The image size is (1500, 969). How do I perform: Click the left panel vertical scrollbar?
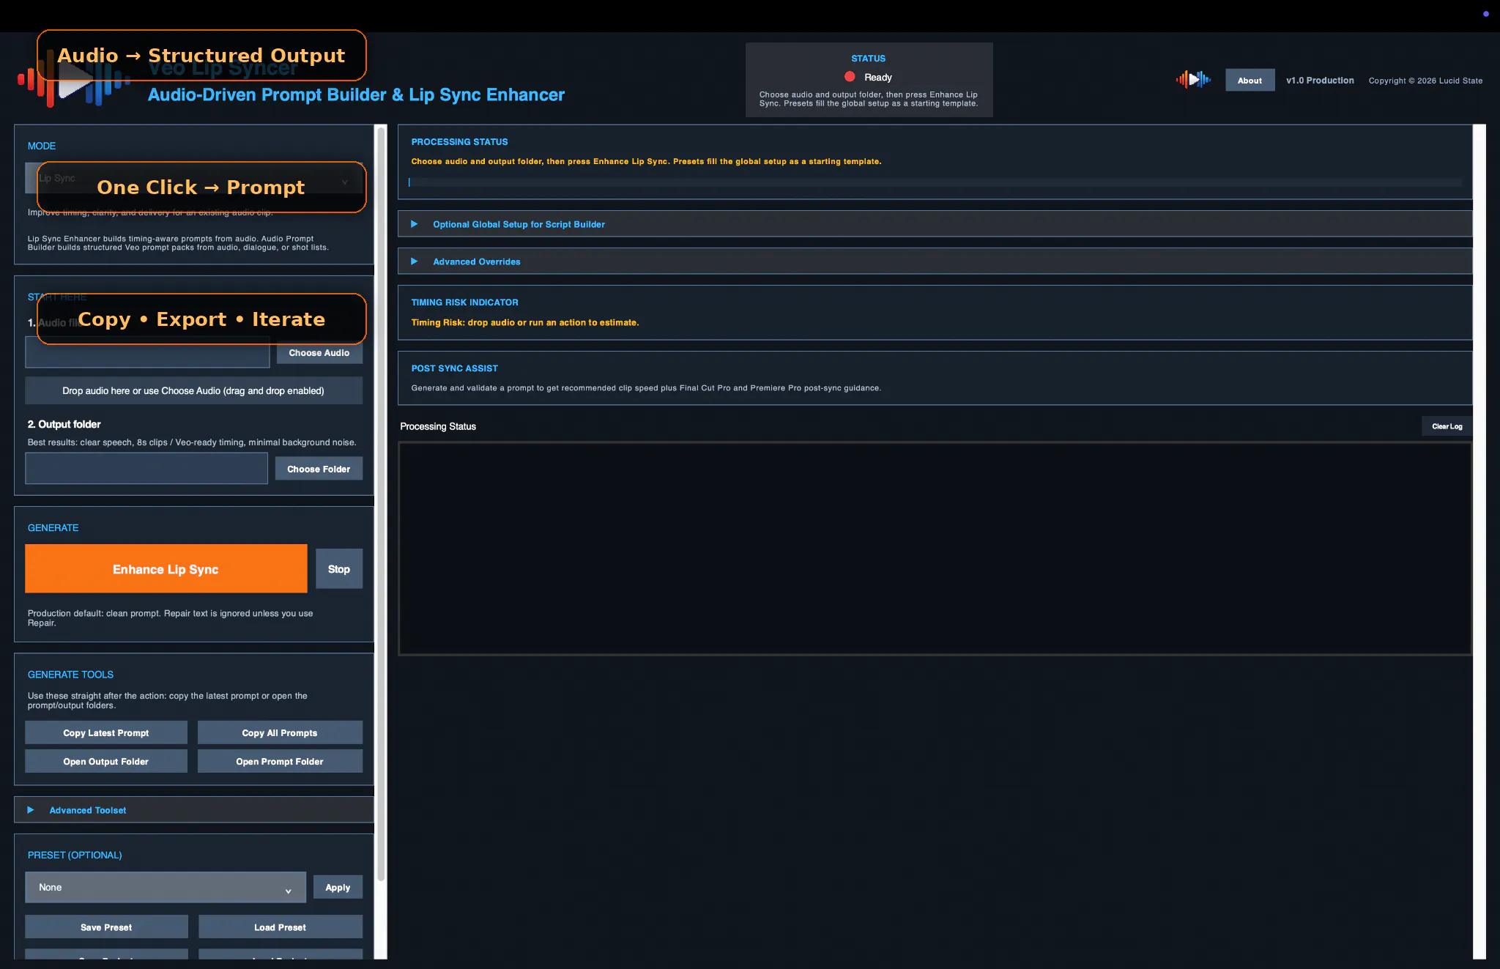[380, 505]
